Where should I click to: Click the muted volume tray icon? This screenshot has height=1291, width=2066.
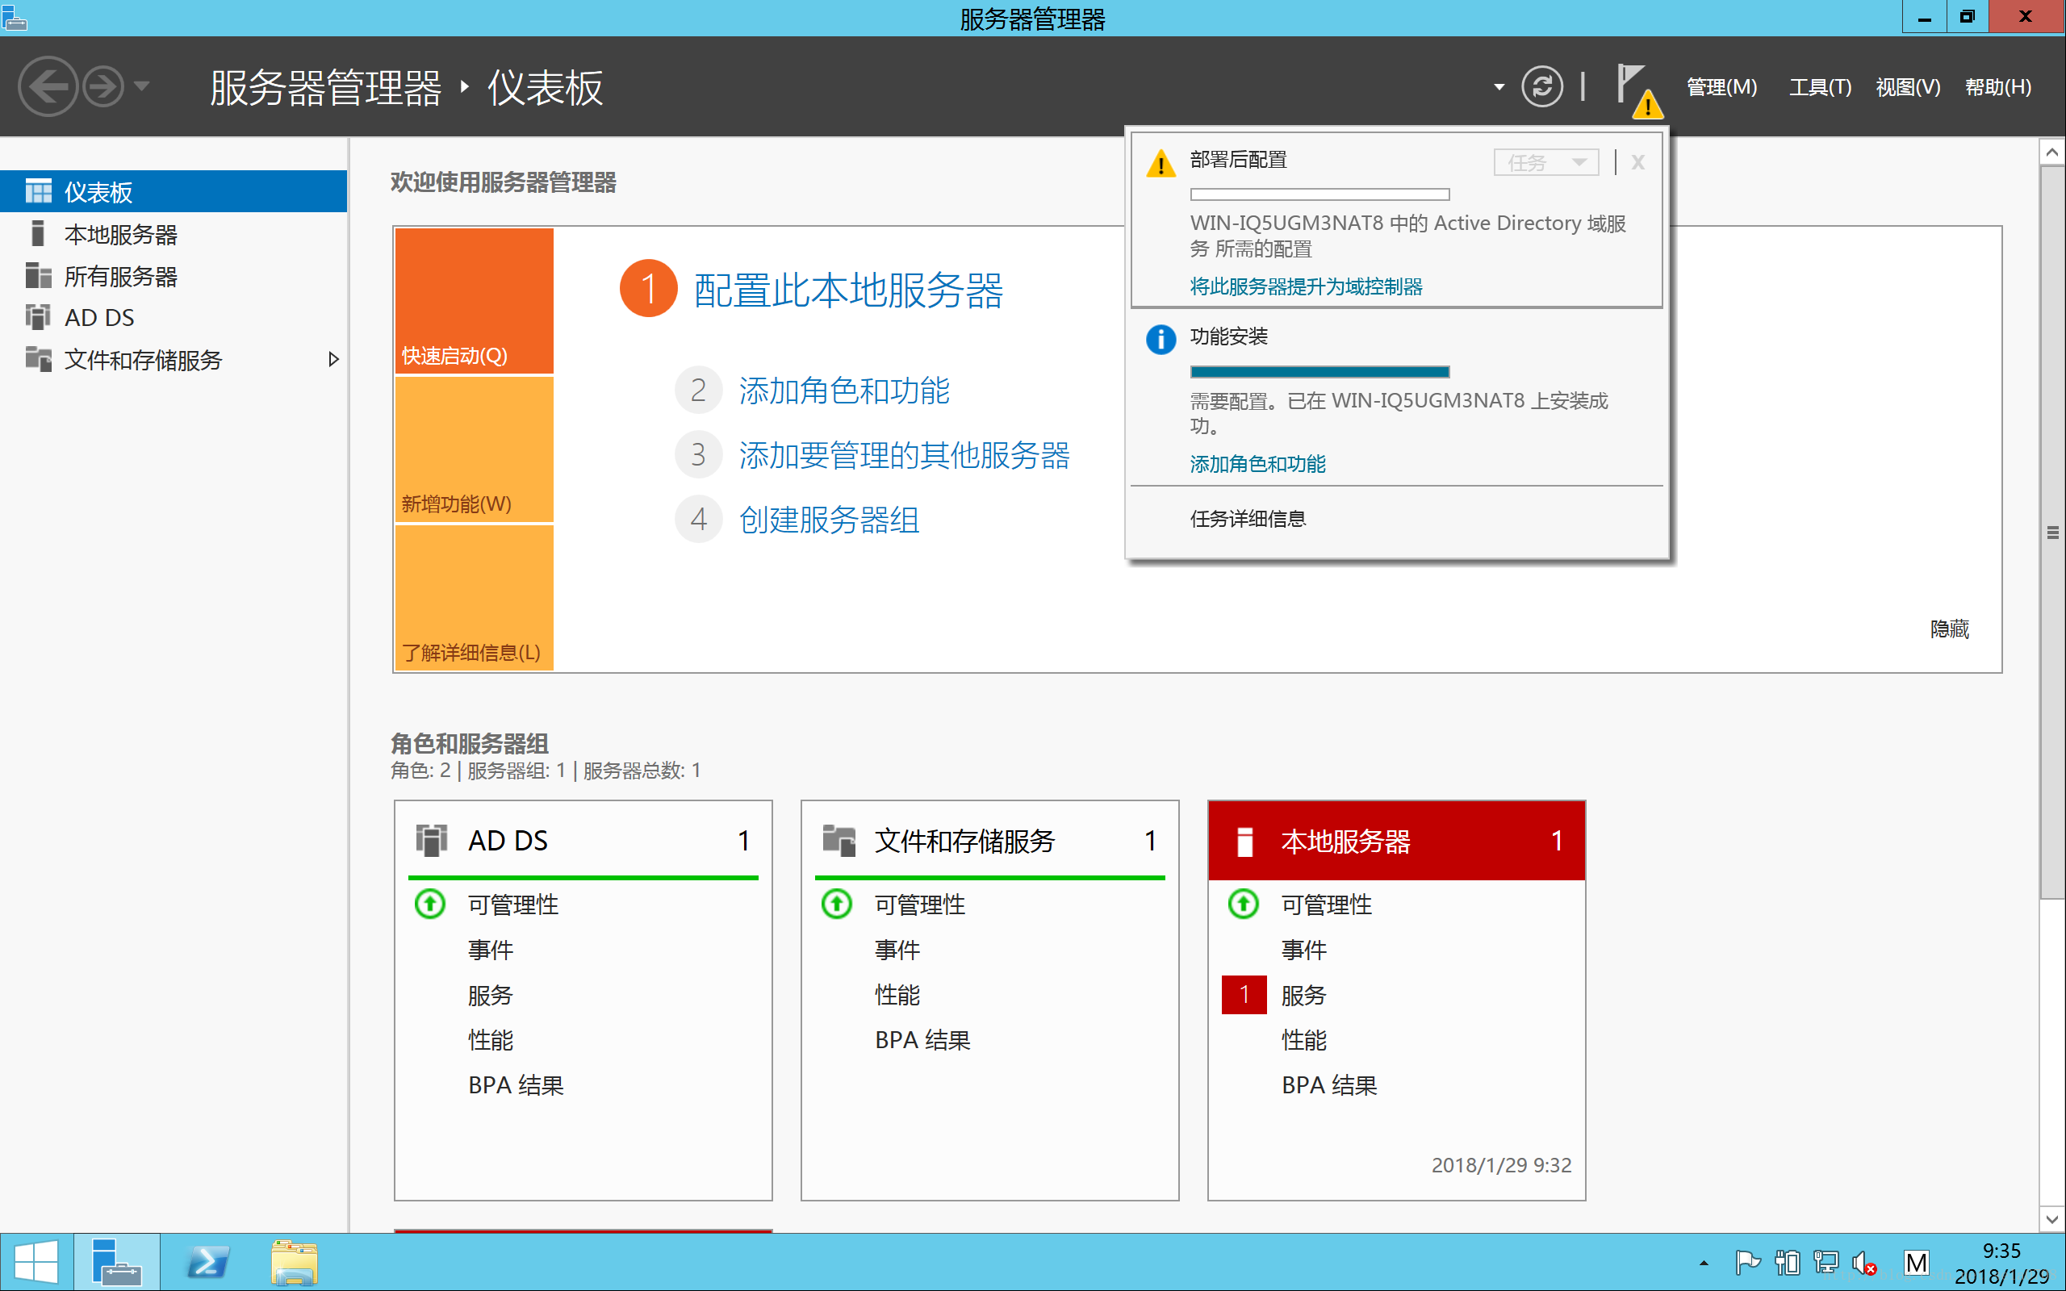click(1863, 1262)
